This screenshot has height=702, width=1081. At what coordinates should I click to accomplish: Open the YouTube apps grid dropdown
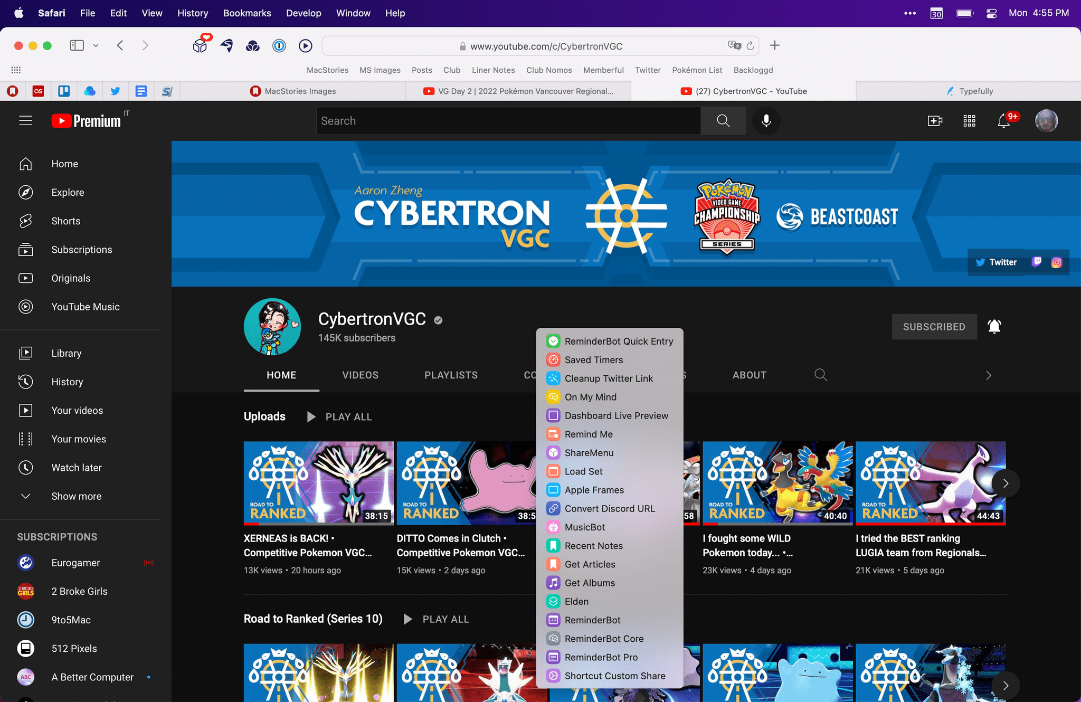[x=970, y=120]
